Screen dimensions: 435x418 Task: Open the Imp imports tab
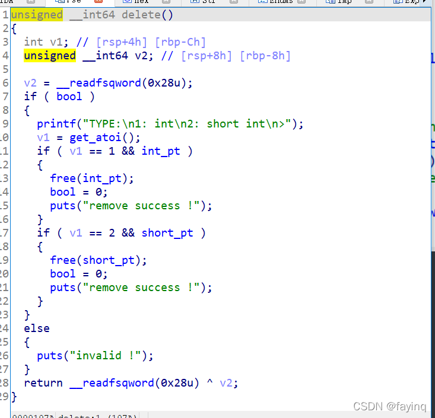point(345,2)
